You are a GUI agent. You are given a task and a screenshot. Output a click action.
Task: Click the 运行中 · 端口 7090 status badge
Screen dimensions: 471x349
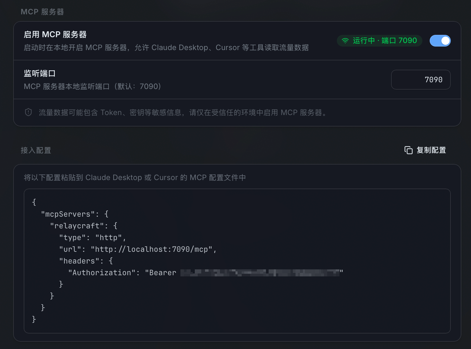pos(379,41)
